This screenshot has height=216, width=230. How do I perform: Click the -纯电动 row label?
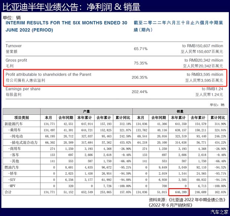[x=16, y=136]
